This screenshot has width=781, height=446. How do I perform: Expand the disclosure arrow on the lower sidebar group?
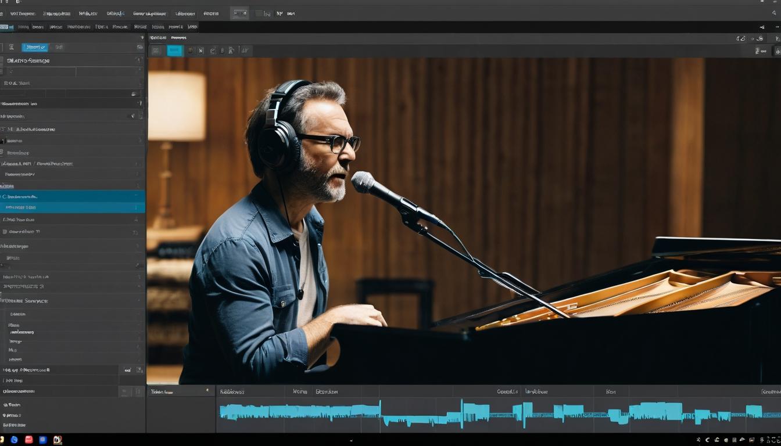pos(138,300)
